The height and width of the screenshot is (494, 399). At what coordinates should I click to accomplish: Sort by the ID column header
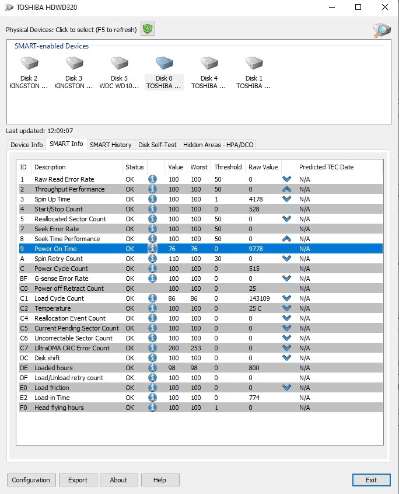24,167
